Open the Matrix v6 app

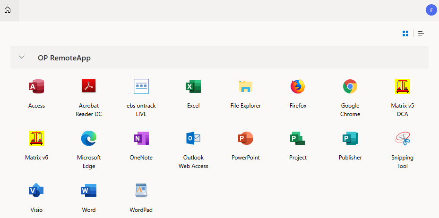click(36, 138)
